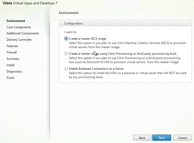
Task: Click the Enable Brokered Connections description text
Action: coord(127,75)
